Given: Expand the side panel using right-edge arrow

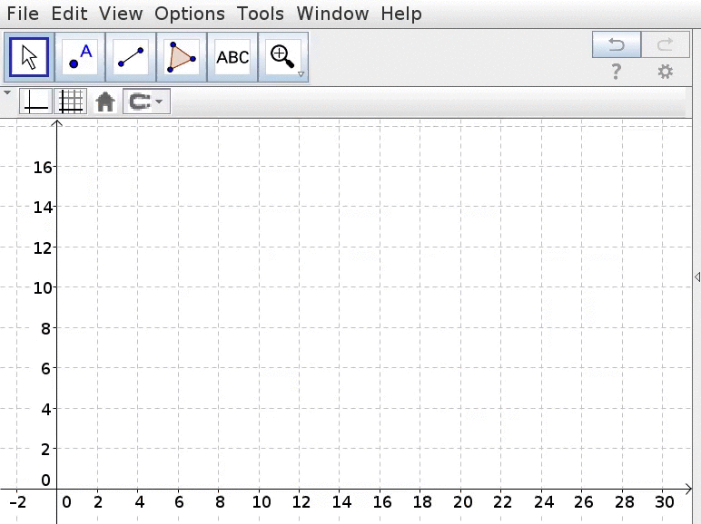Looking at the screenshot, I should [696, 277].
